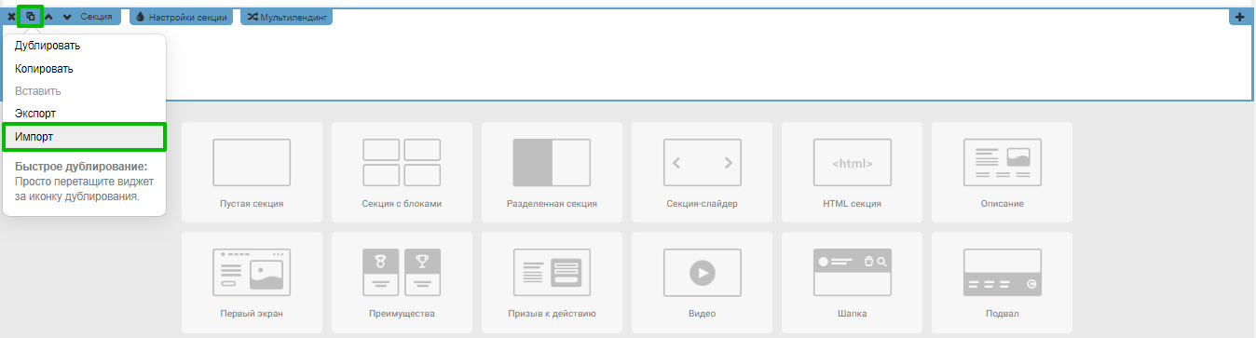Image resolution: width=1256 pixels, height=338 pixels.
Task: Select the Видео template
Action: 702,282
